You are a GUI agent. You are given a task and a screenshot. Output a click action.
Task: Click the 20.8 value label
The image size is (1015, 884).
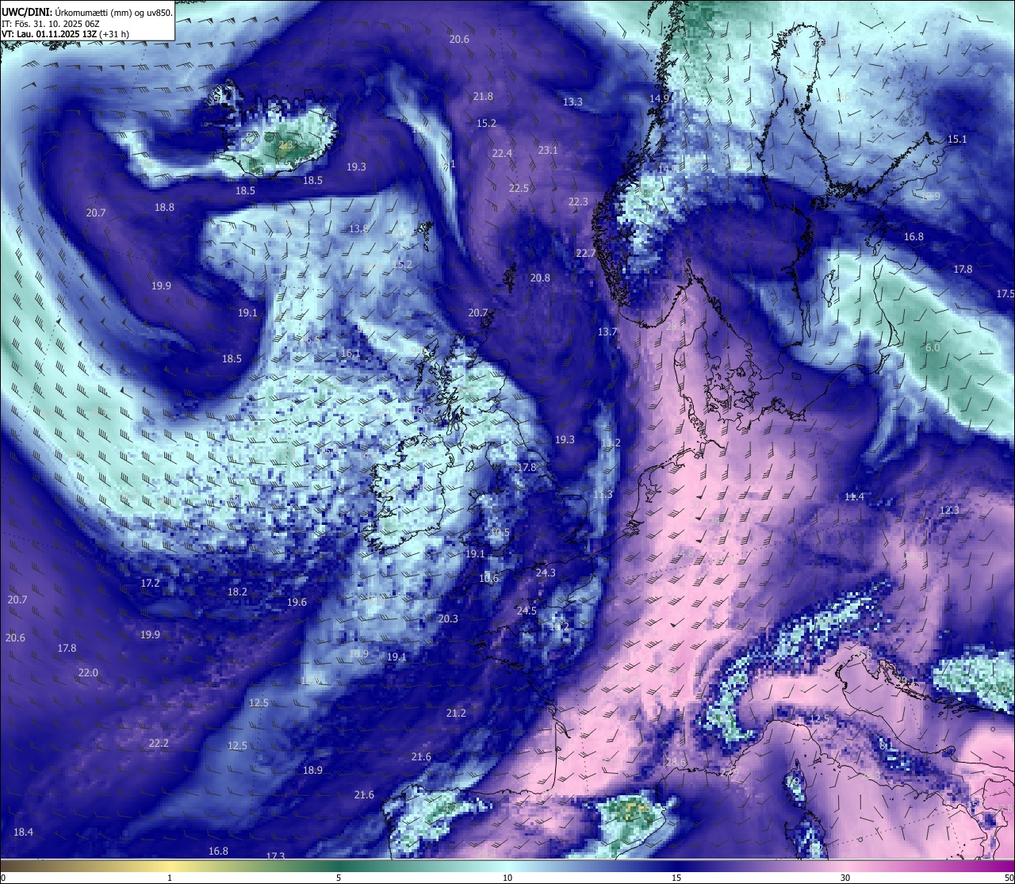pos(540,278)
